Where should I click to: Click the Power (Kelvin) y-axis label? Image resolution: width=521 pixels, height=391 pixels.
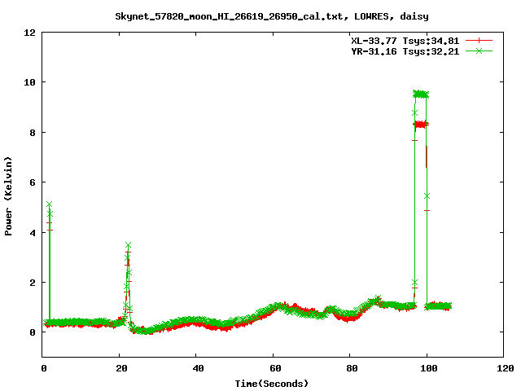(8, 196)
